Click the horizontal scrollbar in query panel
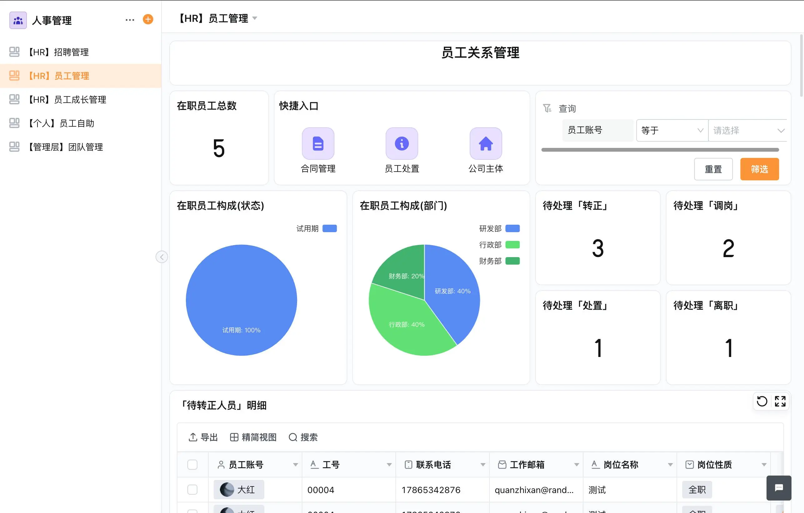This screenshot has width=804, height=513. [x=660, y=150]
